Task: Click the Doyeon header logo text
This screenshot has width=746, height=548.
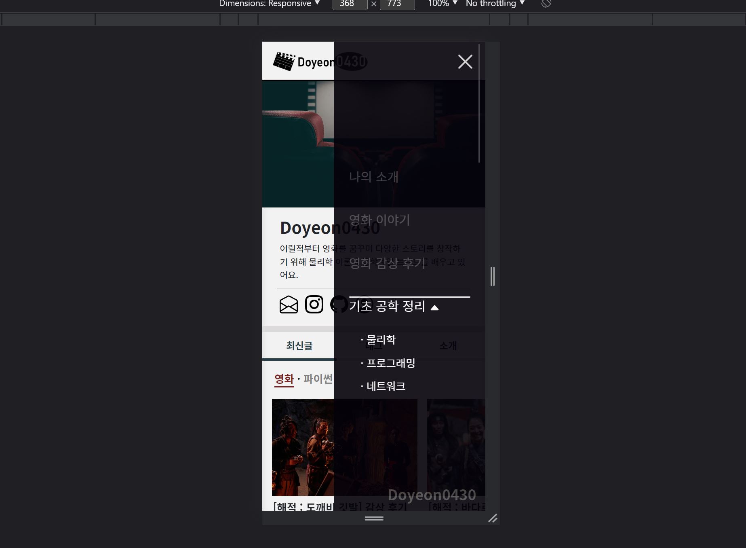Action: click(x=332, y=62)
